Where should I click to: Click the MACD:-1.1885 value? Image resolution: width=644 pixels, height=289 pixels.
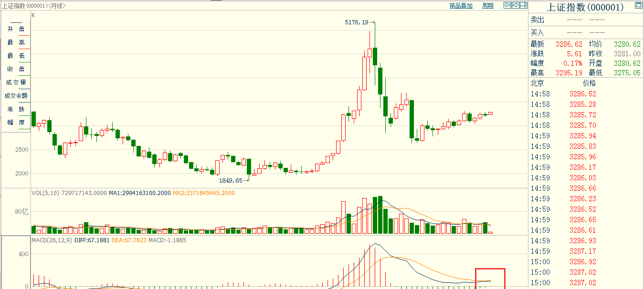pos(167,240)
